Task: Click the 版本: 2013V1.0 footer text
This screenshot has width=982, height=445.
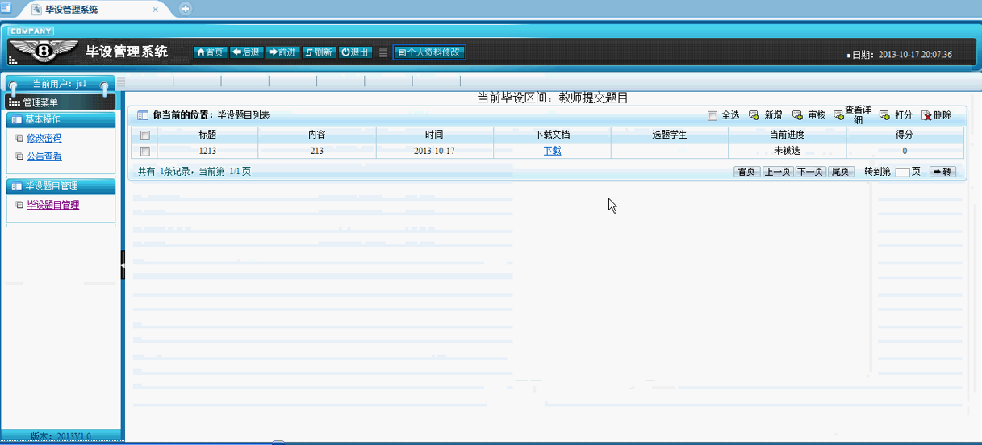Action: tap(61, 436)
